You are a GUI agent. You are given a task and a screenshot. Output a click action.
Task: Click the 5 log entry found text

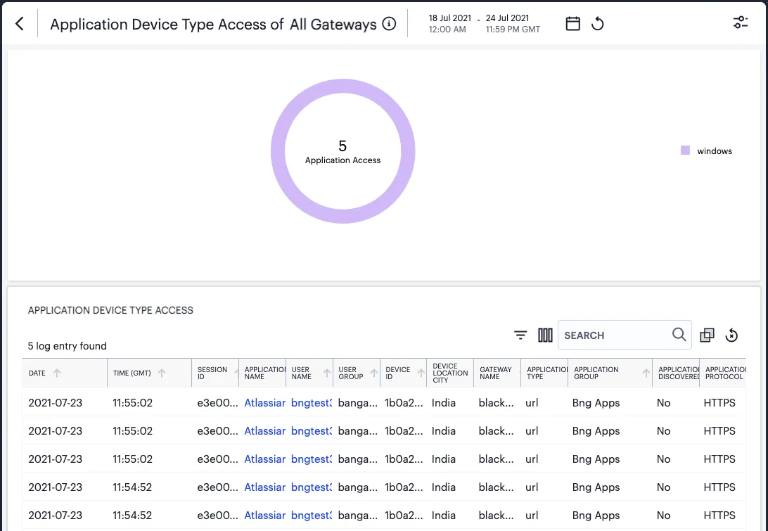pos(67,346)
